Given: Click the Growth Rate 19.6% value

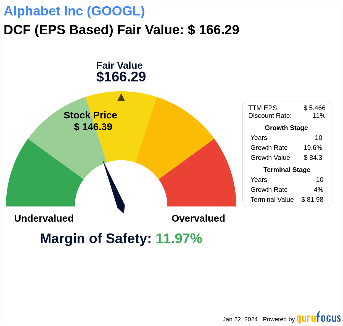Looking at the screenshot, I should [x=313, y=148].
